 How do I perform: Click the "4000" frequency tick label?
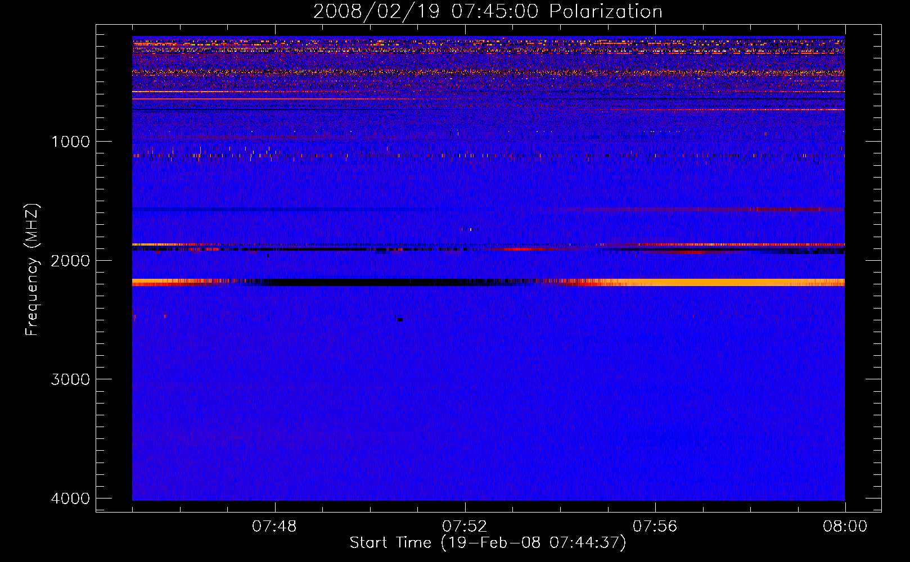70,498
